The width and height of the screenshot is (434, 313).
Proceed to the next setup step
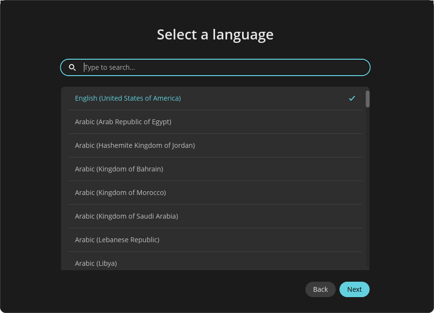pyautogui.click(x=354, y=289)
